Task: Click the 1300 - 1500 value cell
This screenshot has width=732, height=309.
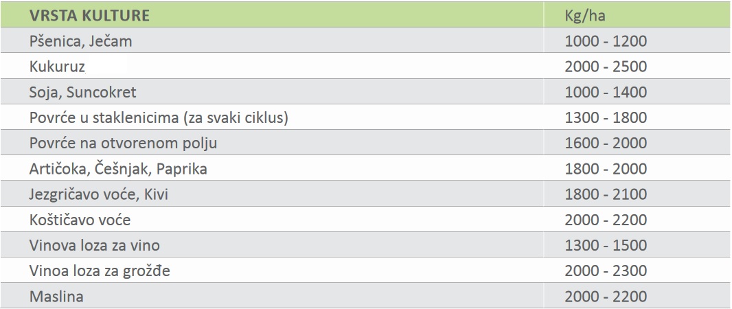Action: [x=606, y=245]
